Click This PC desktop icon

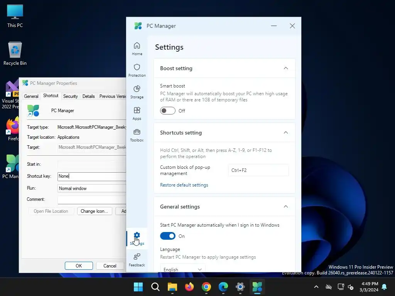(15, 16)
